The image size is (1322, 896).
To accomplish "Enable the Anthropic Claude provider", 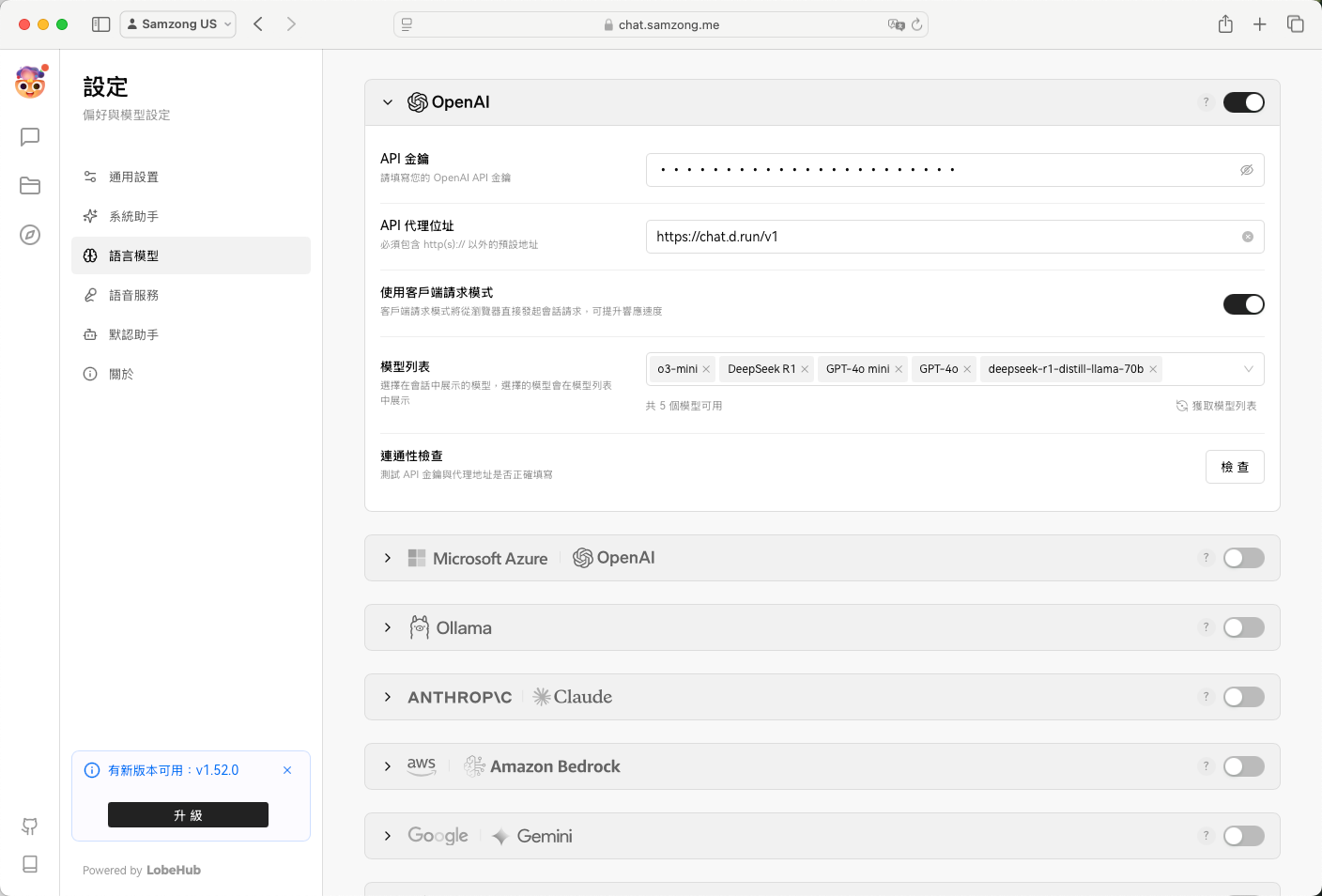I will pyautogui.click(x=1243, y=697).
